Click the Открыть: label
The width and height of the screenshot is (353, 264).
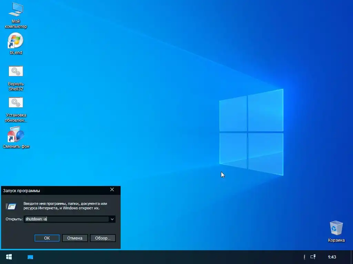(14, 219)
